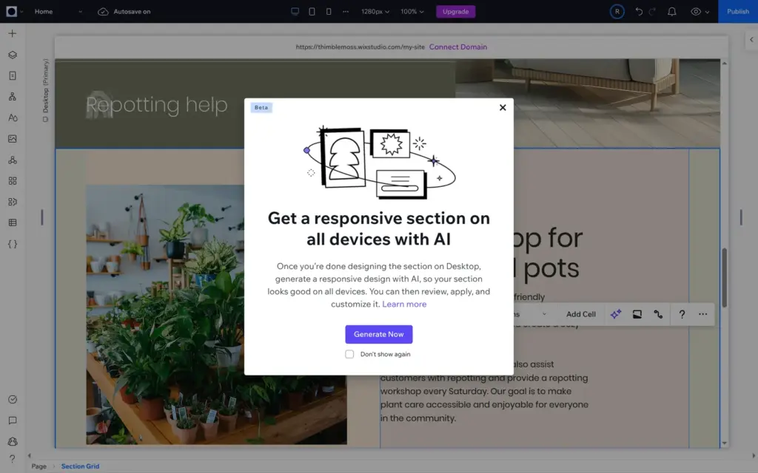Click the scroll down arrow on canvas

pyautogui.click(x=724, y=443)
